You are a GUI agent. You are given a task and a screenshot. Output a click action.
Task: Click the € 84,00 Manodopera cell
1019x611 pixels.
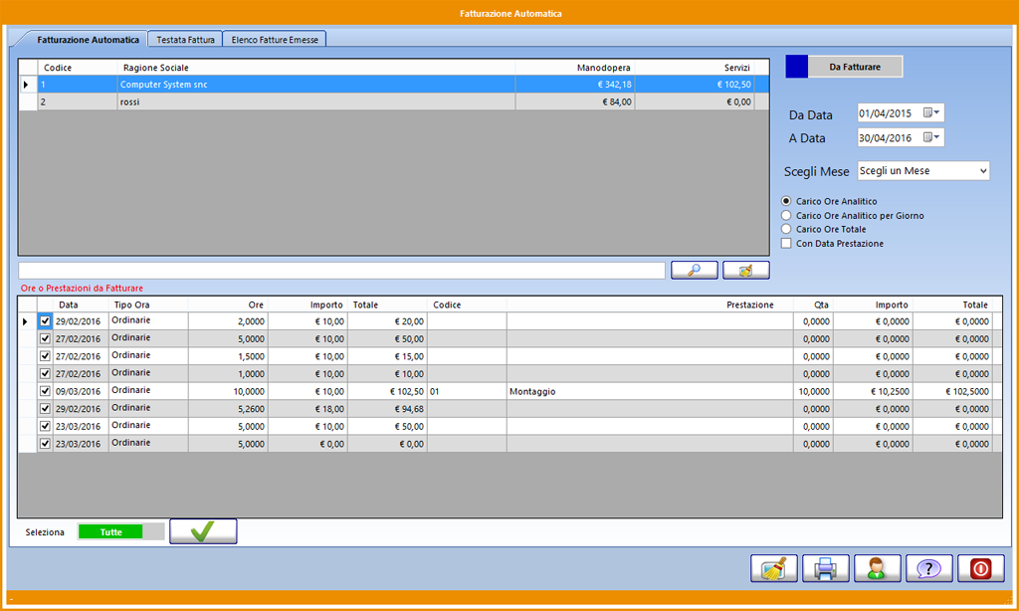(575, 102)
